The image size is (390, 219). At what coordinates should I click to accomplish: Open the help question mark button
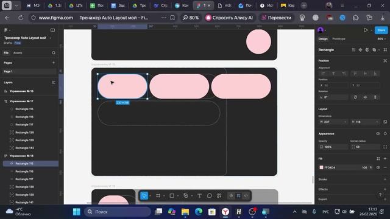[x=380, y=195]
